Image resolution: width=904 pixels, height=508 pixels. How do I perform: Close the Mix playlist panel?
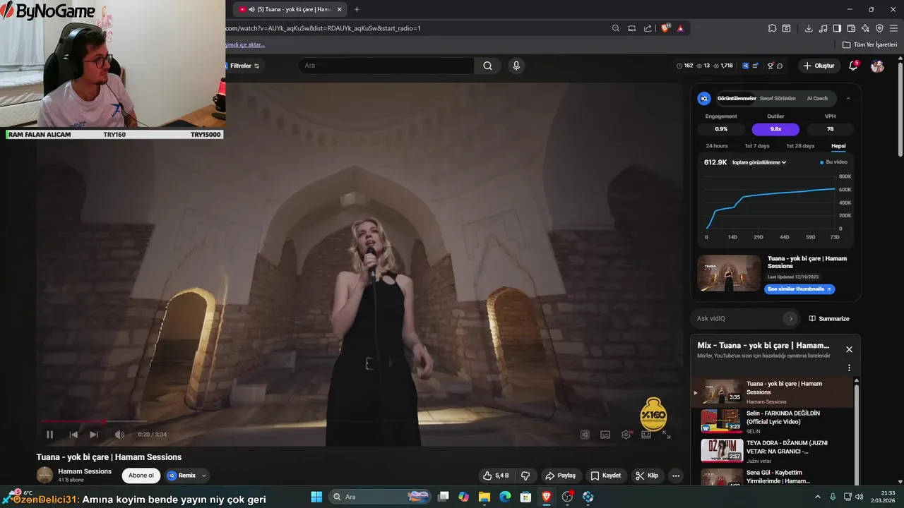(849, 349)
